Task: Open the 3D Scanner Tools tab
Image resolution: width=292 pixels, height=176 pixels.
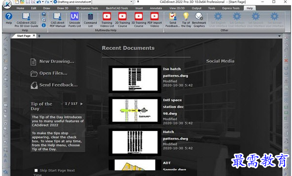Action: (x=87, y=8)
